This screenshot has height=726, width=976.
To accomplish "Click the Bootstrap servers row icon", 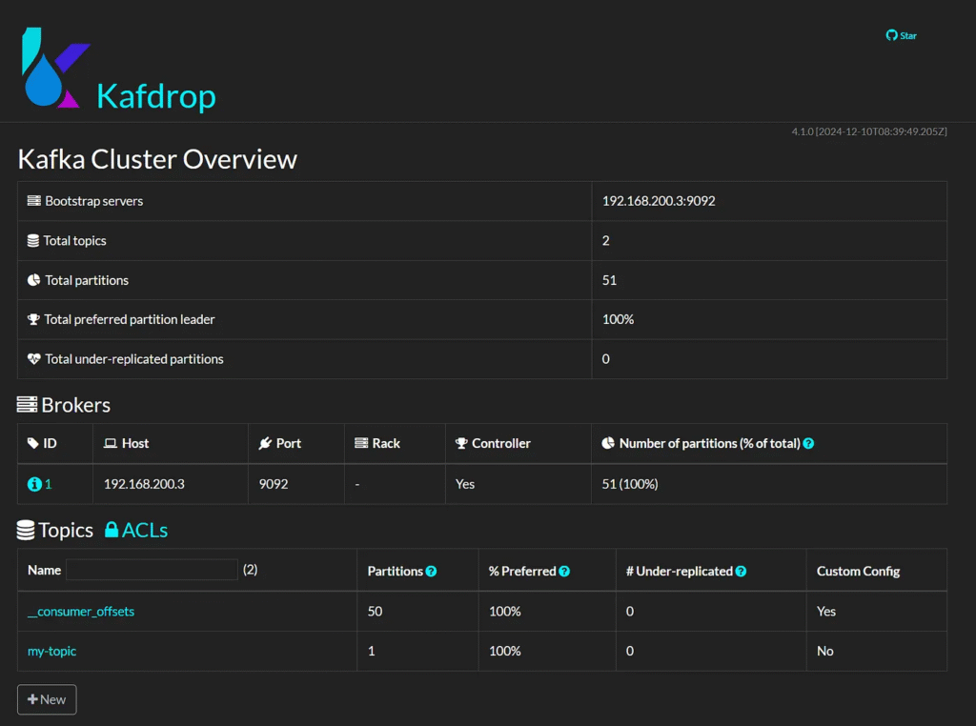I will [x=34, y=201].
